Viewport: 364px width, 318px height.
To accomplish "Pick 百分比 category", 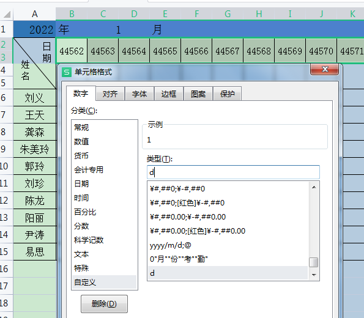I will [105, 212].
